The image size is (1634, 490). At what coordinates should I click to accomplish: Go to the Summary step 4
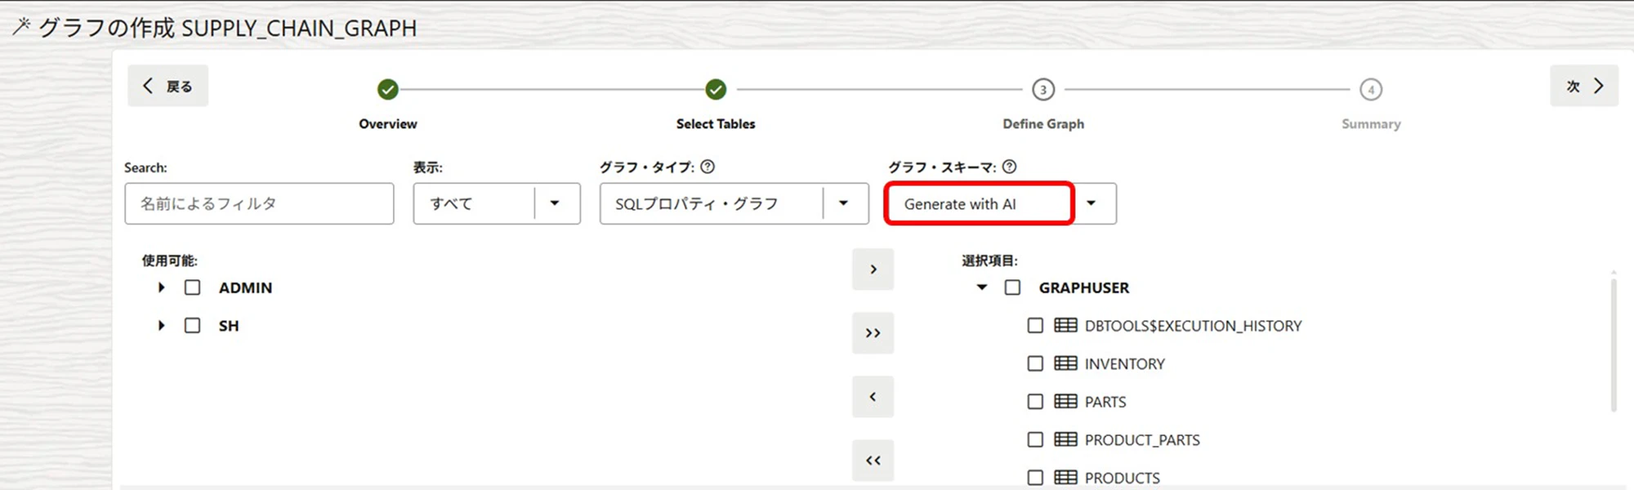tap(1371, 89)
